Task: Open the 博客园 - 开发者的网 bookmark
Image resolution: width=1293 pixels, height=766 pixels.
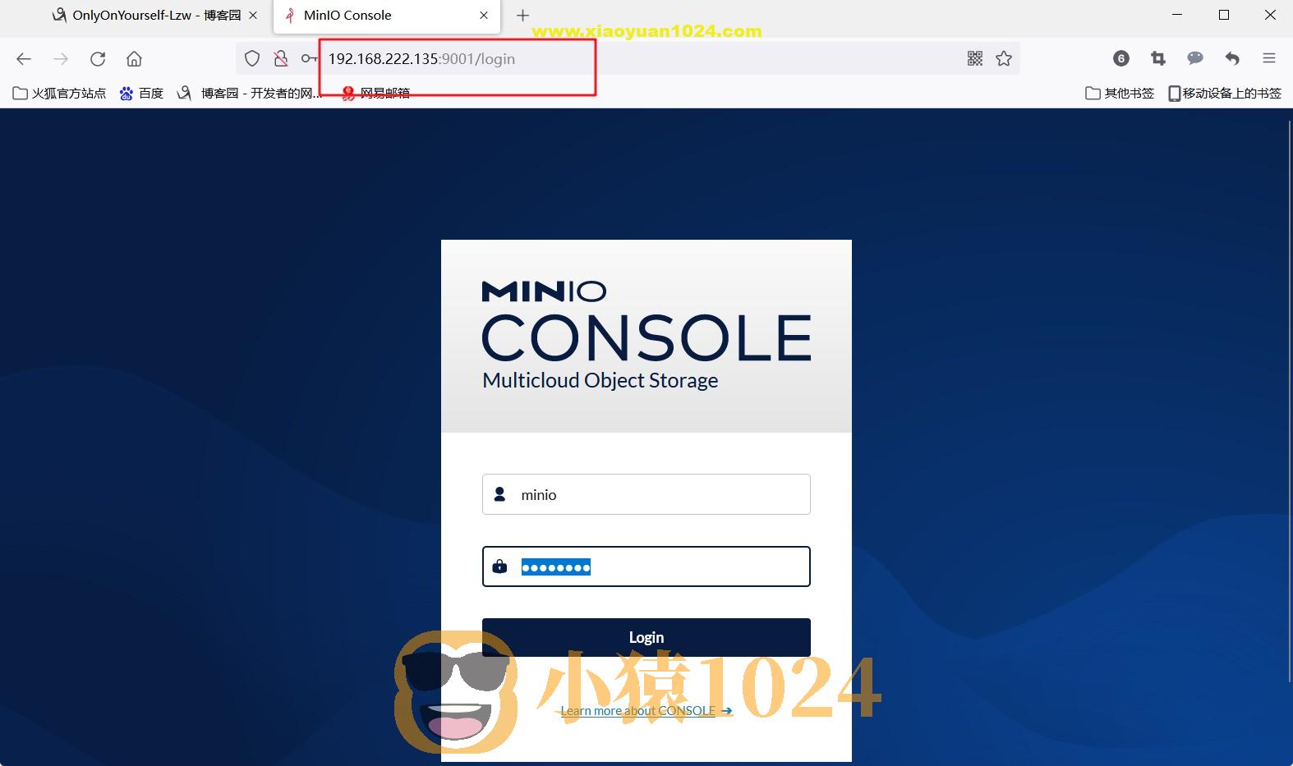Action: [x=250, y=93]
